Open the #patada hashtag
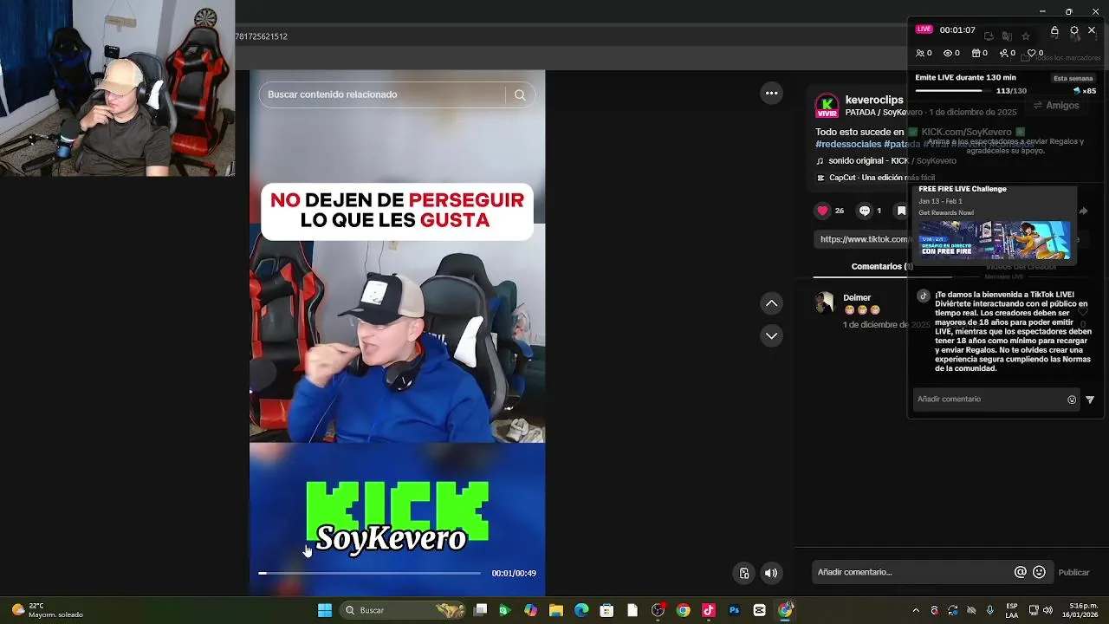1109x624 pixels. 902,144
